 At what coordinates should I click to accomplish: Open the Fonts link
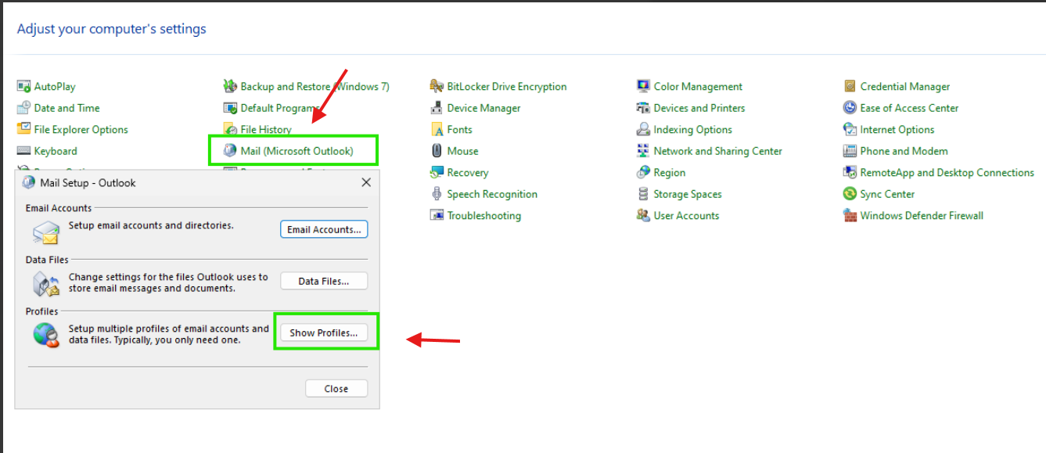pos(459,130)
